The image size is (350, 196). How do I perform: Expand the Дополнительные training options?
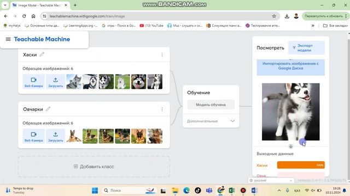[x=211, y=121]
